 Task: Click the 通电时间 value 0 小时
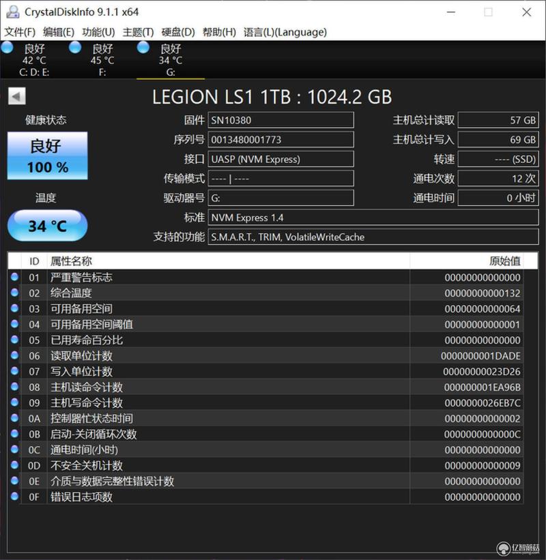(498, 198)
